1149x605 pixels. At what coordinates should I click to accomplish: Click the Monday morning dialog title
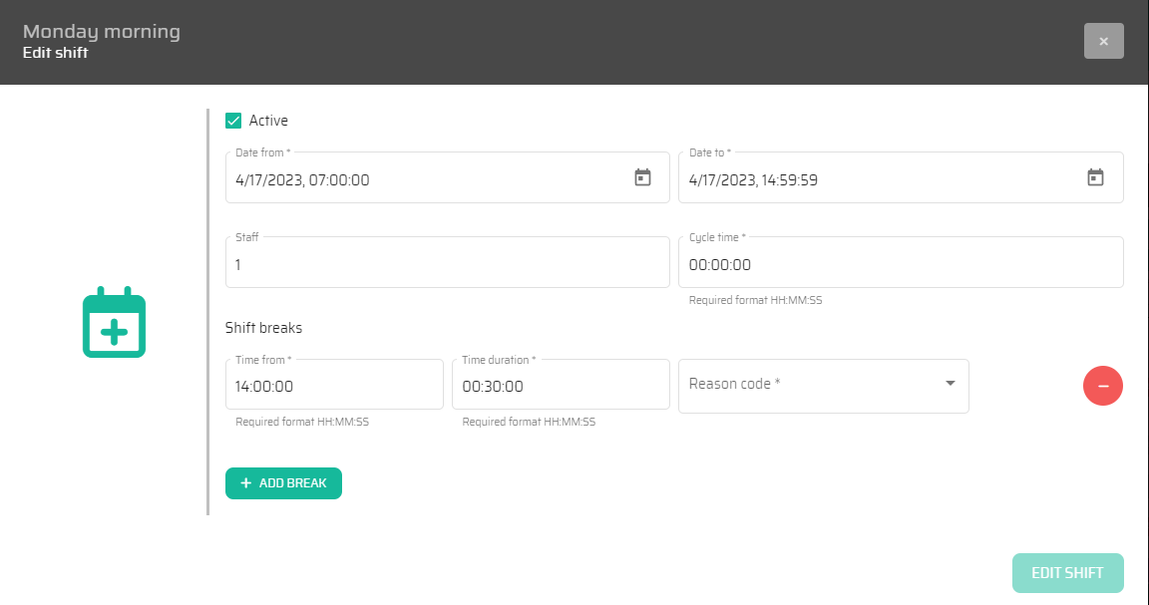[x=102, y=31]
